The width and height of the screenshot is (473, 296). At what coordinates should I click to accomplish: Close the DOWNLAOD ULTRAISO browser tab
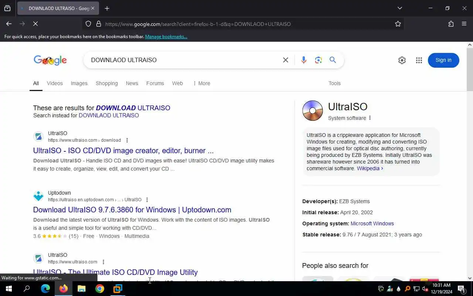click(x=93, y=8)
